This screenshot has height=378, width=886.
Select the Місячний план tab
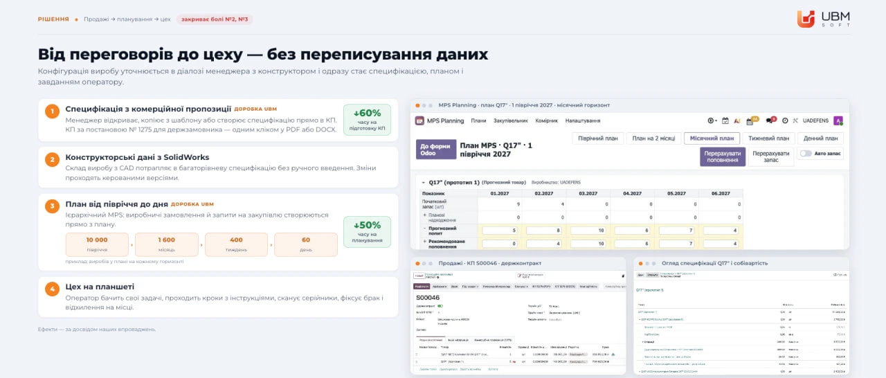tap(712, 138)
